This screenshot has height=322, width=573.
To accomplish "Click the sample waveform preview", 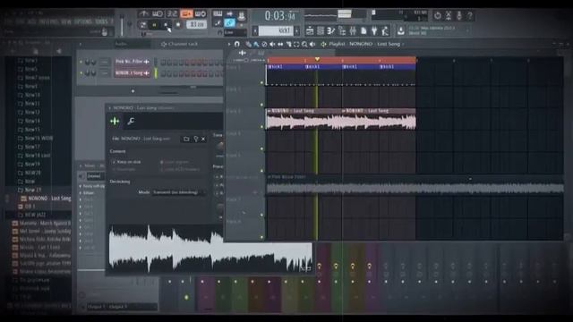I will pos(210,249).
